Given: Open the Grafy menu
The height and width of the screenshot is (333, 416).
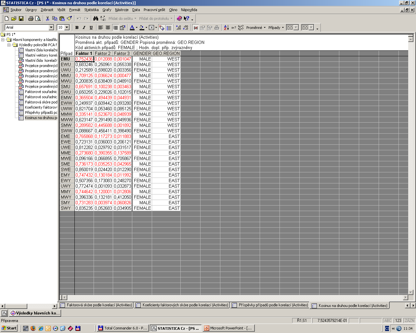Looking at the screenshot, I should coord(107,10).
